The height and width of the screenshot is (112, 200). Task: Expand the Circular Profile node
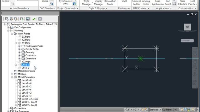pos(19,49)
